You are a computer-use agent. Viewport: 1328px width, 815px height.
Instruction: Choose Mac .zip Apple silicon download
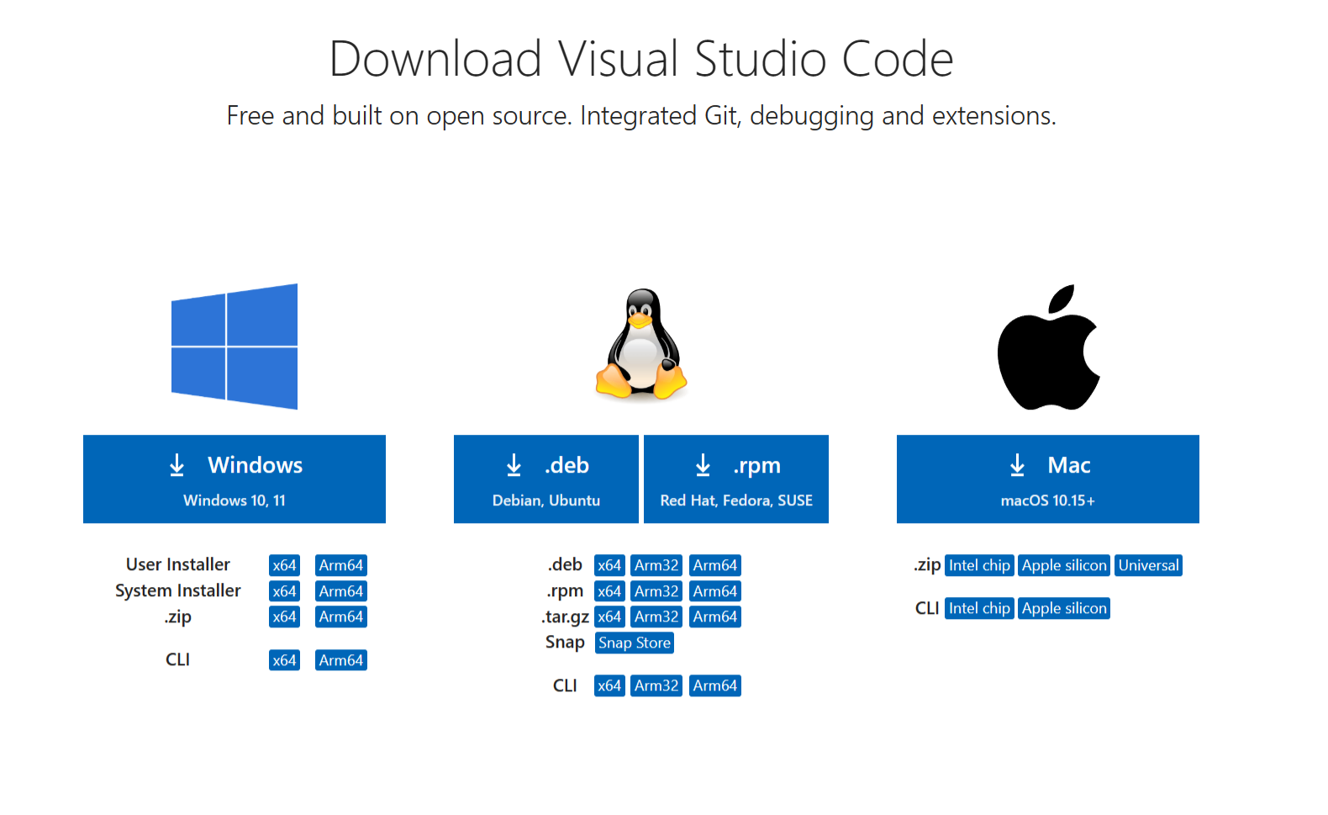[x=1064, y=565]
